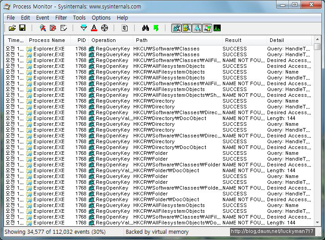Screen dimensions: 325x240
Task: Select RegQueryVal row for HKCR\Directory\DocObject
Action: pyautogui.click(x=158, y=119)
